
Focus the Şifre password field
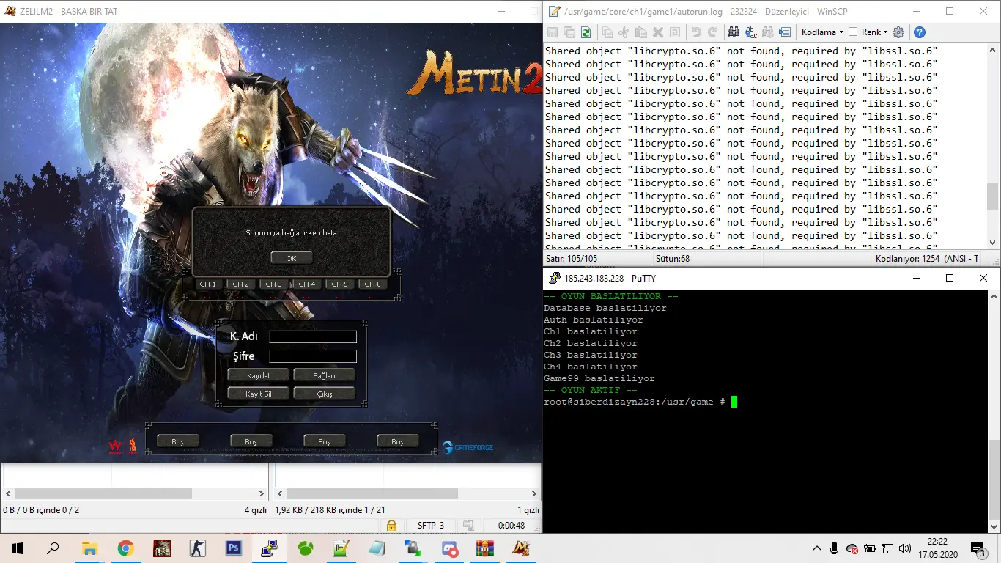313,356
